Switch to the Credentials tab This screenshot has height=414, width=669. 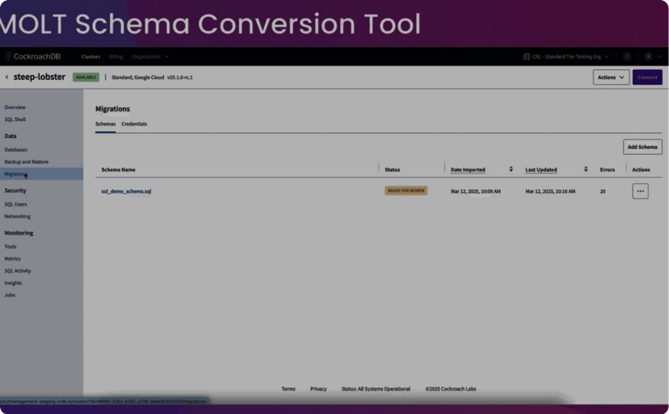coord(134,124)
